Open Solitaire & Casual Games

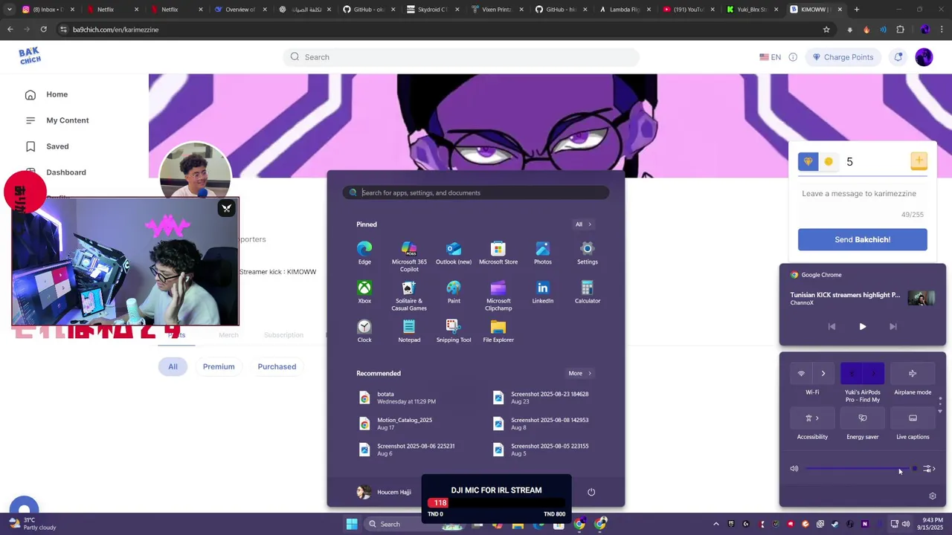click(409, 296)
